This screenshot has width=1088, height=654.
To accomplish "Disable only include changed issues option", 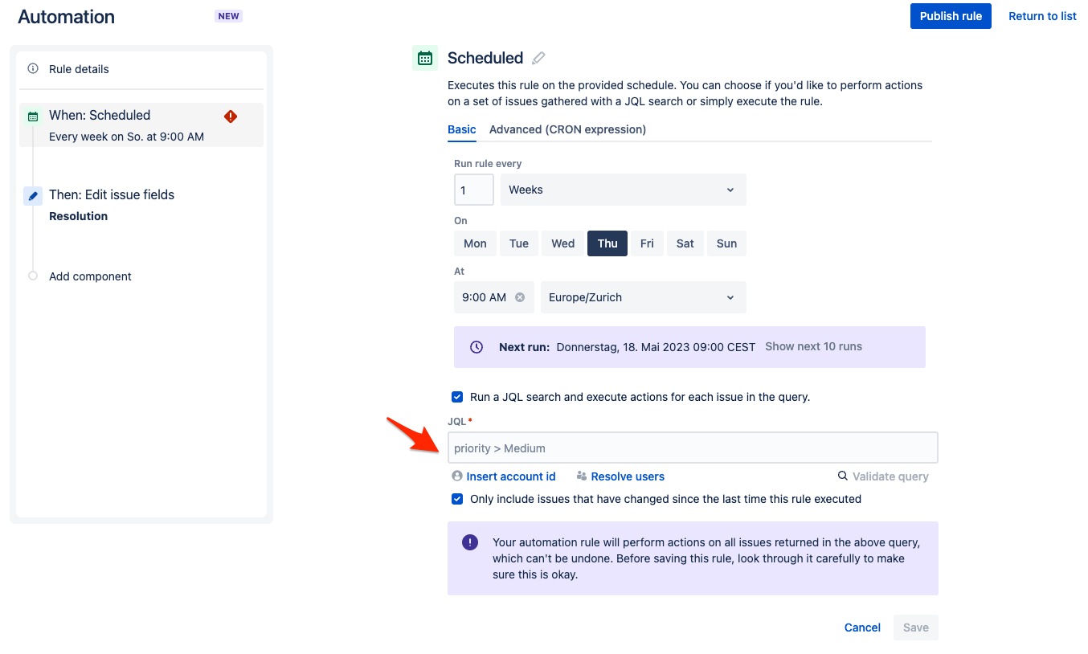I will point(456,499).
